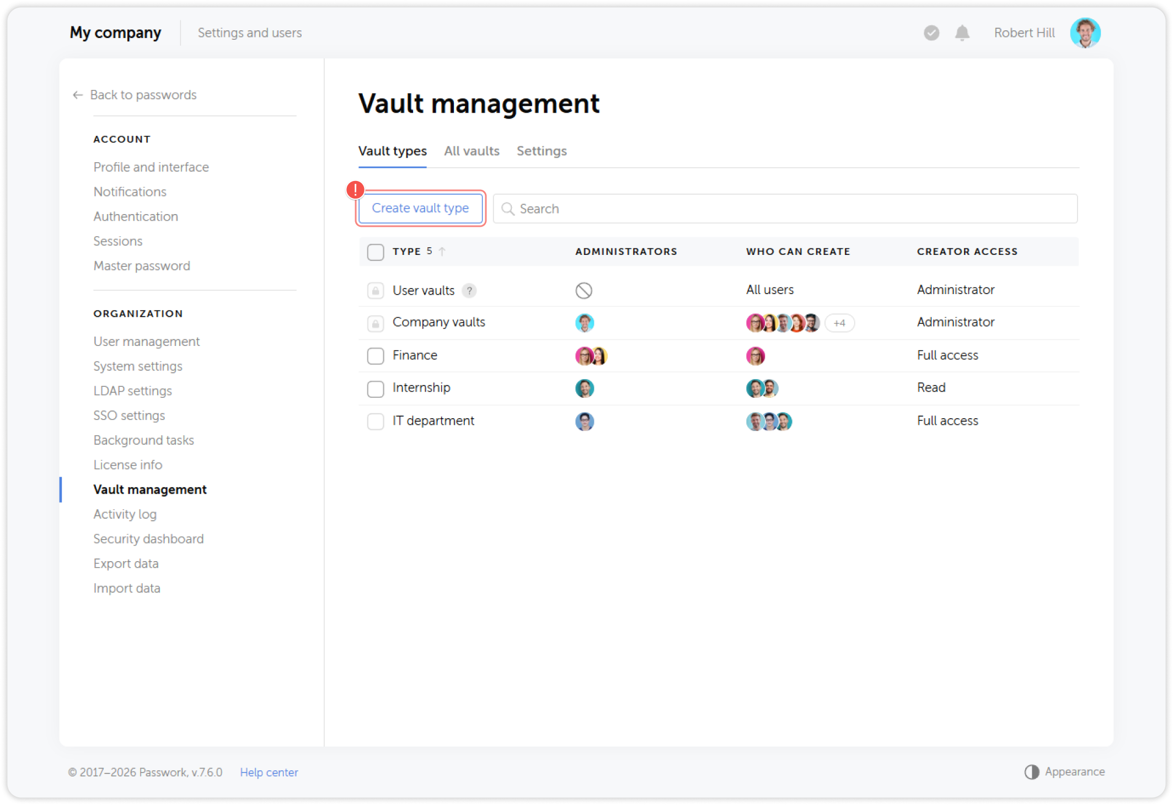This screenshot has width=1173, height=805.
Task: Click the who-can-create avatar in Finance row
Action: click(x=755, y=356)
